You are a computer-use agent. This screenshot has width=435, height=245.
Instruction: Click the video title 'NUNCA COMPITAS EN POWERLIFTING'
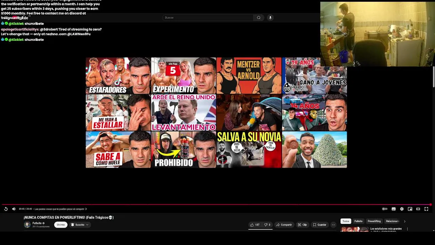69,217
